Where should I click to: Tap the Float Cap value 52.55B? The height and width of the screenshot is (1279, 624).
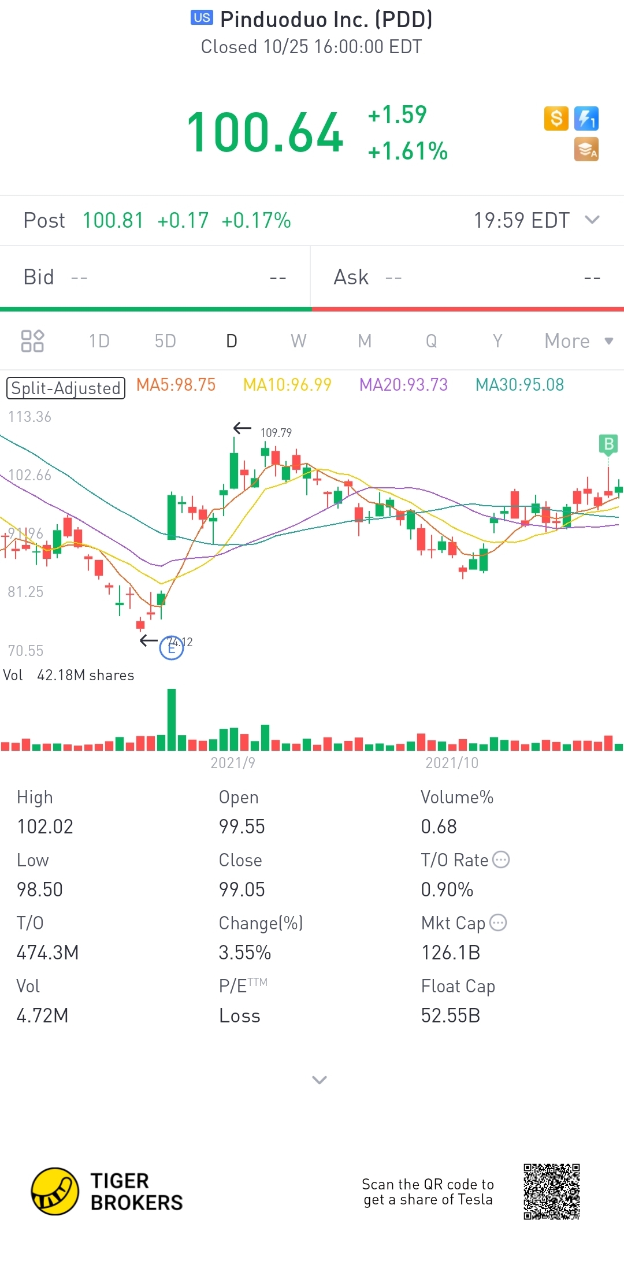tap(451, 1015)
